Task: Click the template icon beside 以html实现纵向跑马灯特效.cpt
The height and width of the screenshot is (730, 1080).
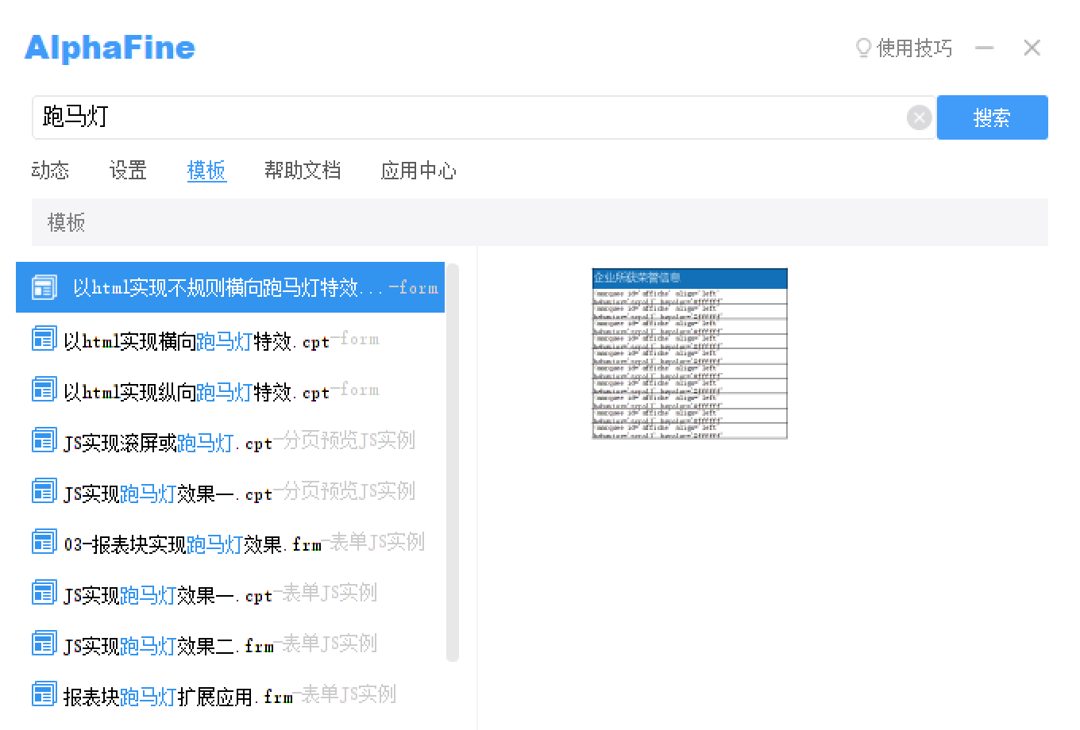Action: (x=44, y=390)
